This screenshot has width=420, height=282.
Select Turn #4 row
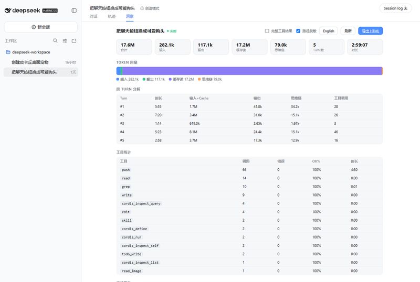pos(249,132)
